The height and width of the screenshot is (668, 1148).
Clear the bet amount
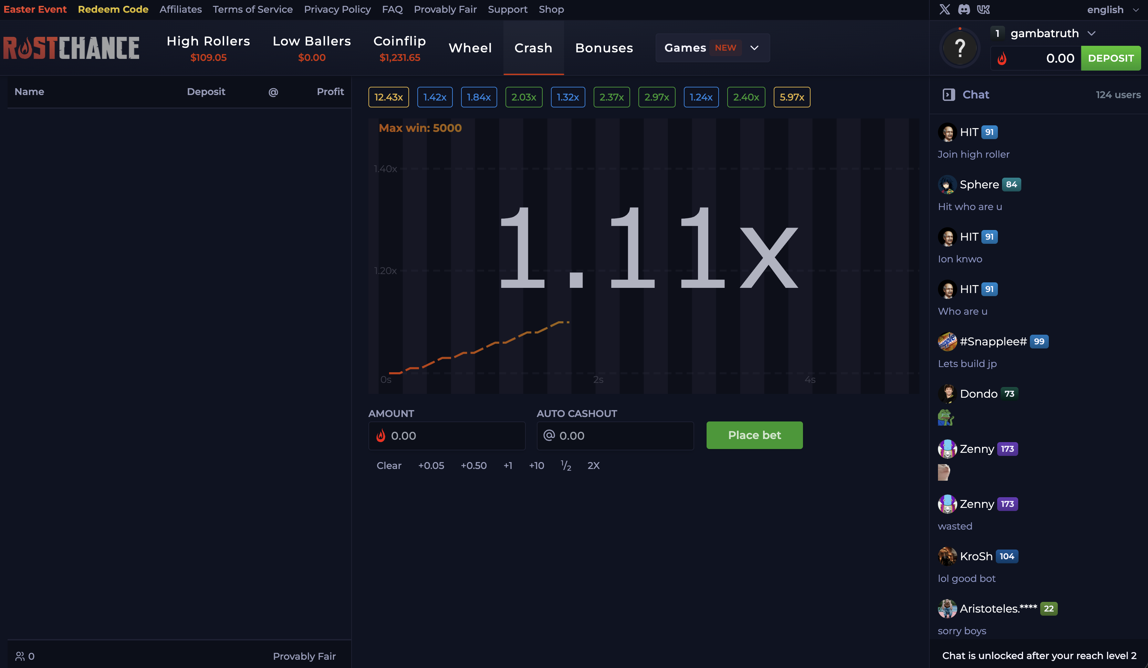click(x=389, y=466)
